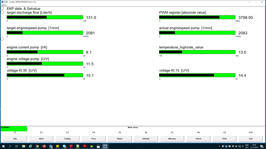Launch Firefox from the taskbar
This screenshot has width=266, height=149.
tap(44, 146)
